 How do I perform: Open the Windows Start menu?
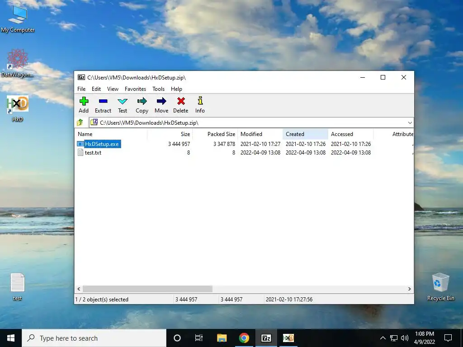(11, 338)
